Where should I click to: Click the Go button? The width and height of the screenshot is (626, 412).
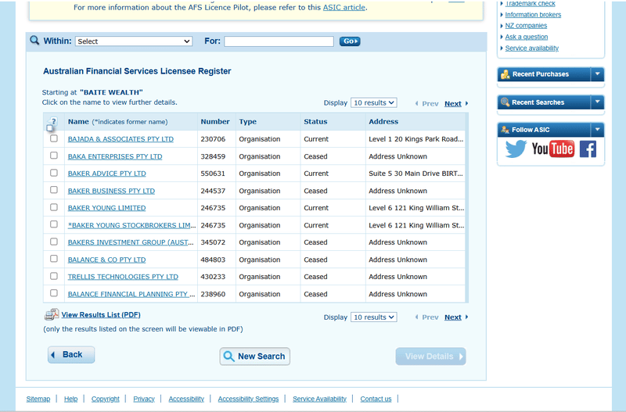pyautogui.click(x=350, y=41)
